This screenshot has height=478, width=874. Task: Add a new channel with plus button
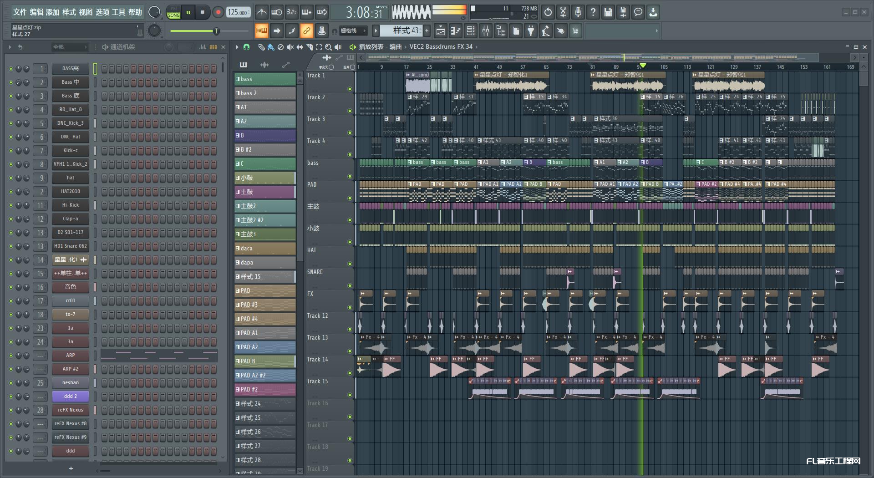coord(71,468)
